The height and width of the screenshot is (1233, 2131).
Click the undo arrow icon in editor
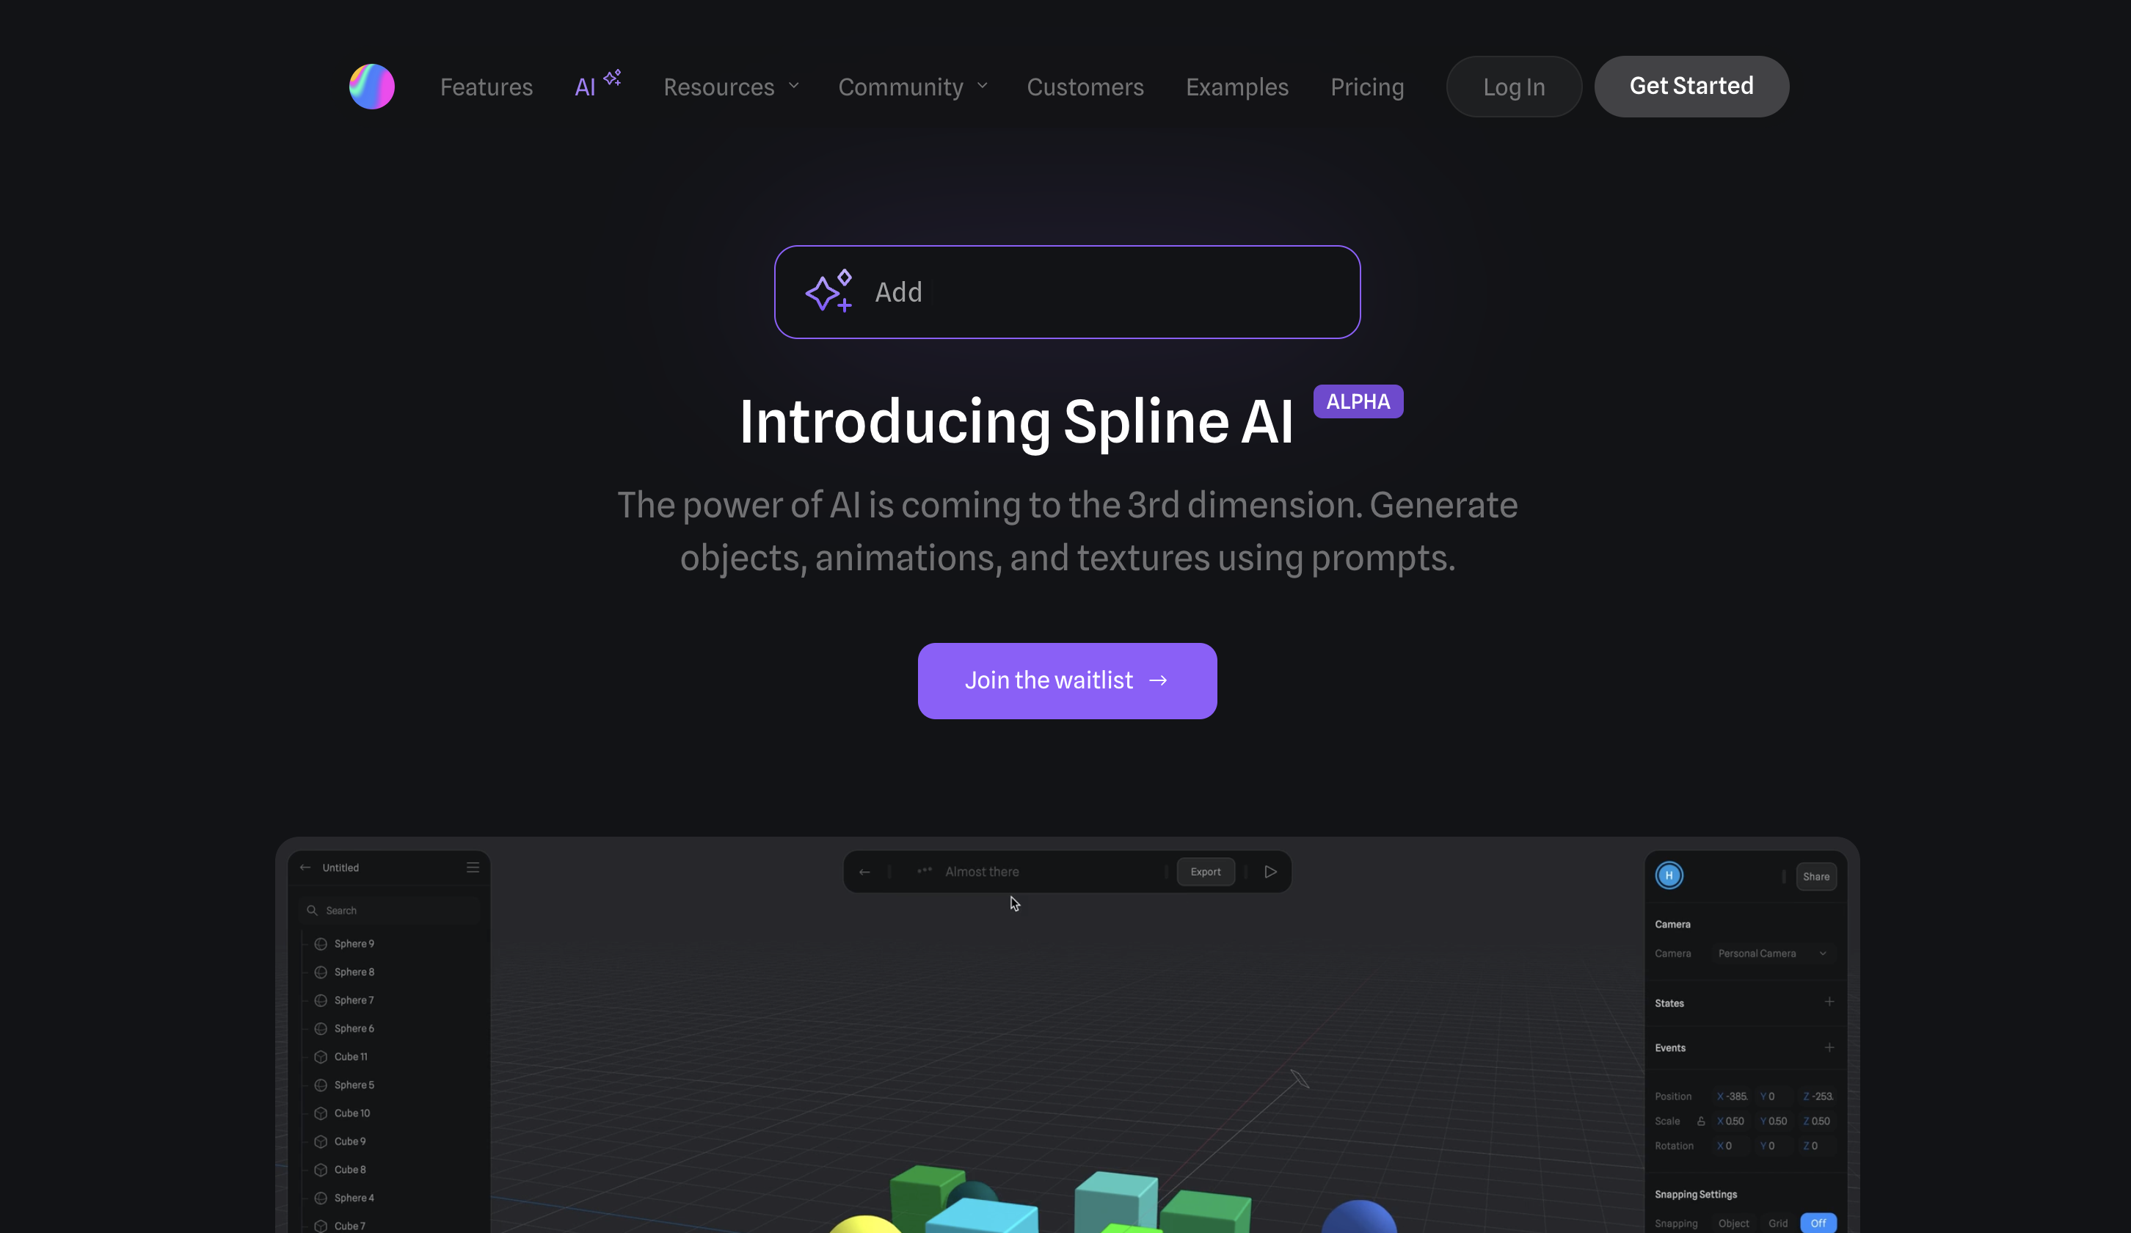coord(864,870)
